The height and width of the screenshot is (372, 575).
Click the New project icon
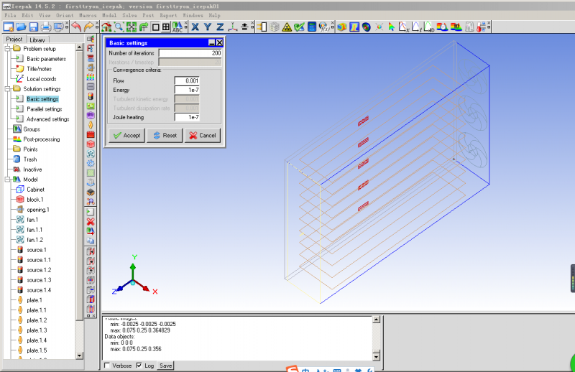pos(9,27)
